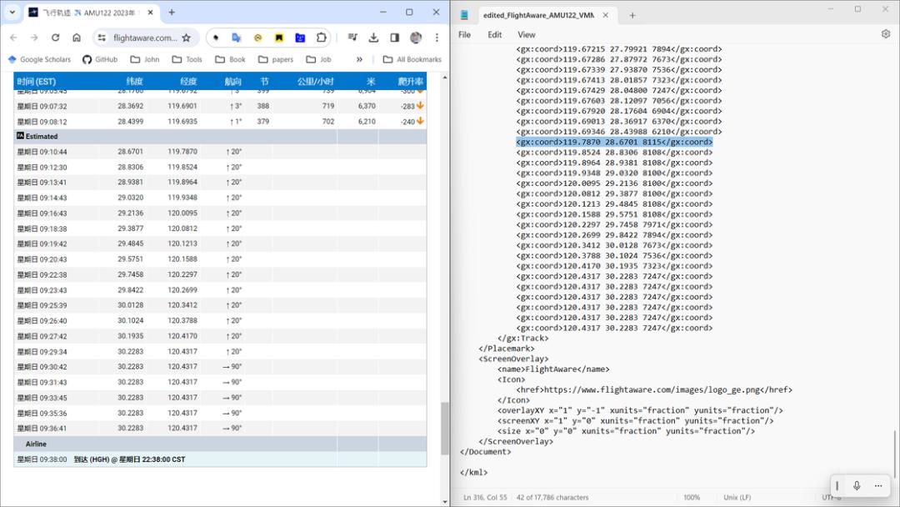This screenshot has width=900, height=507.
Task: Open the Google Translate extension icon
Action: pos(236,38)
